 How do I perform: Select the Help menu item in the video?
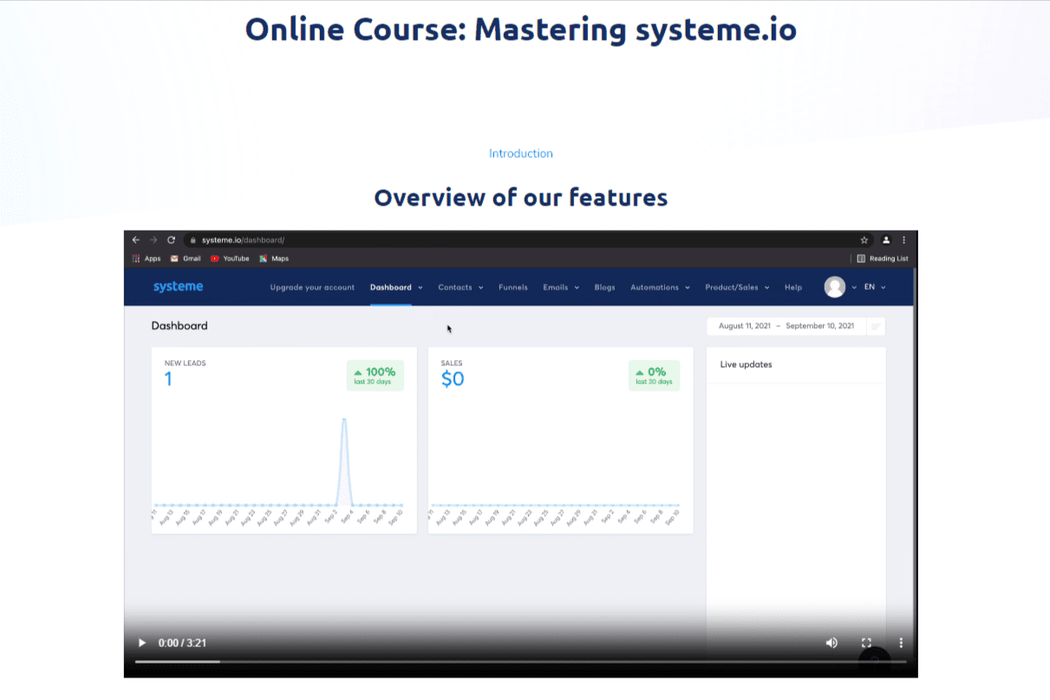[793, 287]
